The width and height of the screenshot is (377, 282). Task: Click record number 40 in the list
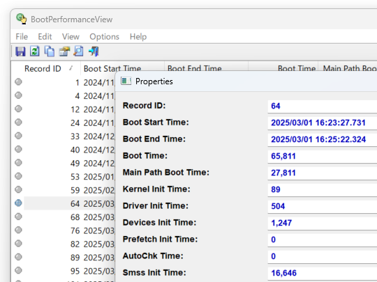(x=75, y=150)
